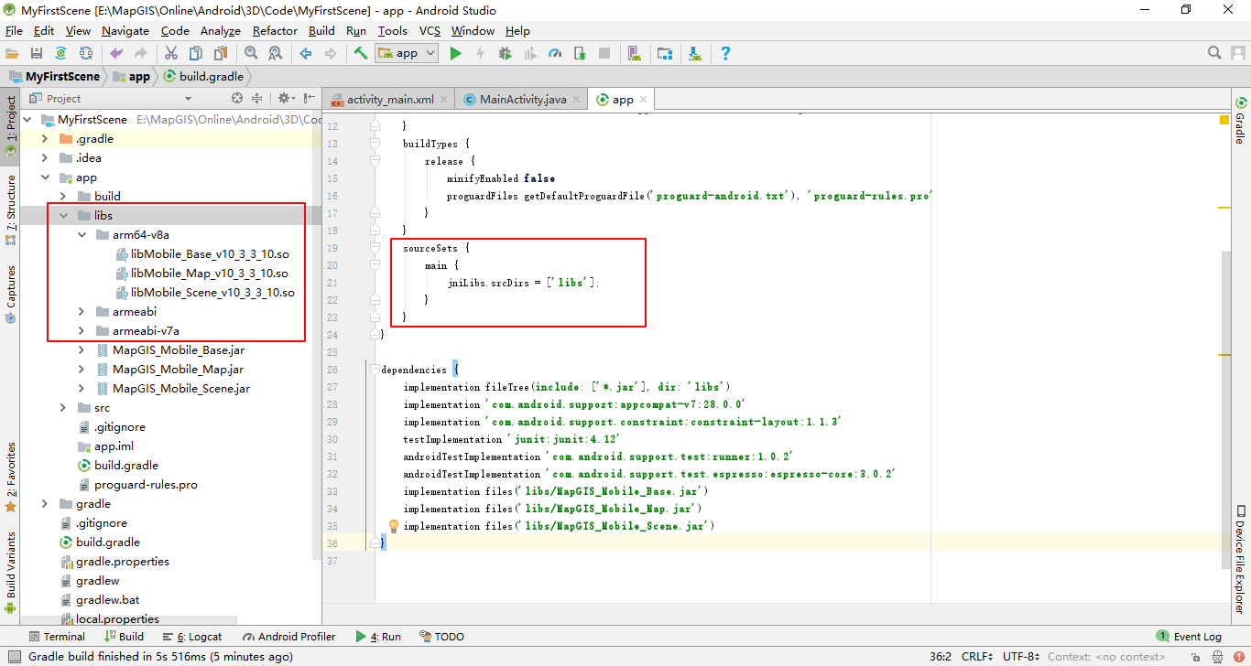Close the app editor tab
The width and height of the screenshot is (1251, 666).
[x=644, y=99]
